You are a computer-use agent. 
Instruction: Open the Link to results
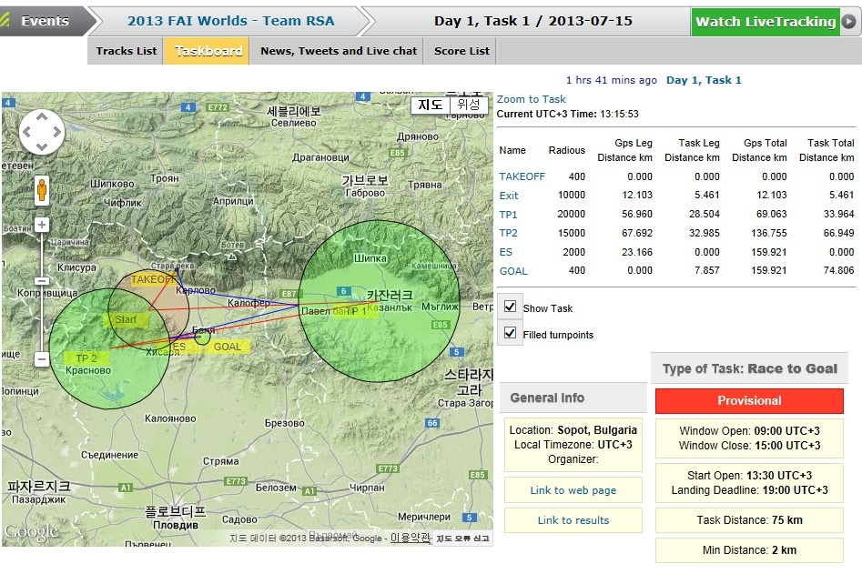(573, 520)
